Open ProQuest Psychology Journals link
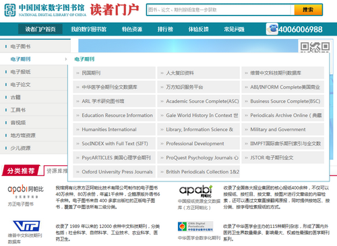Screen dimensions: 337x246 [x=198, y=157]
